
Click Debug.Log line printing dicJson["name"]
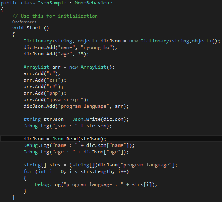tap(79, 145)
